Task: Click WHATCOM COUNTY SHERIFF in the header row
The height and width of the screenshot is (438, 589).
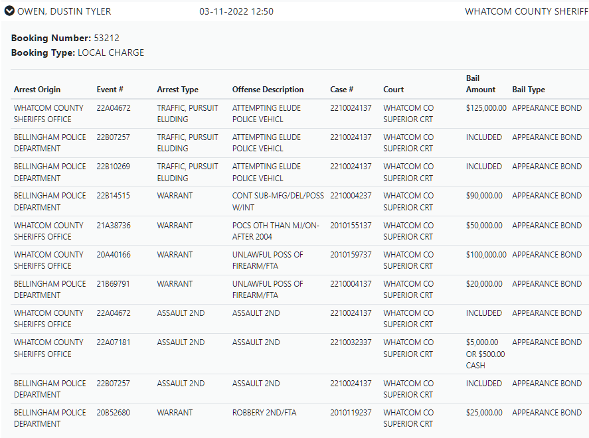Action: [526, 11]
